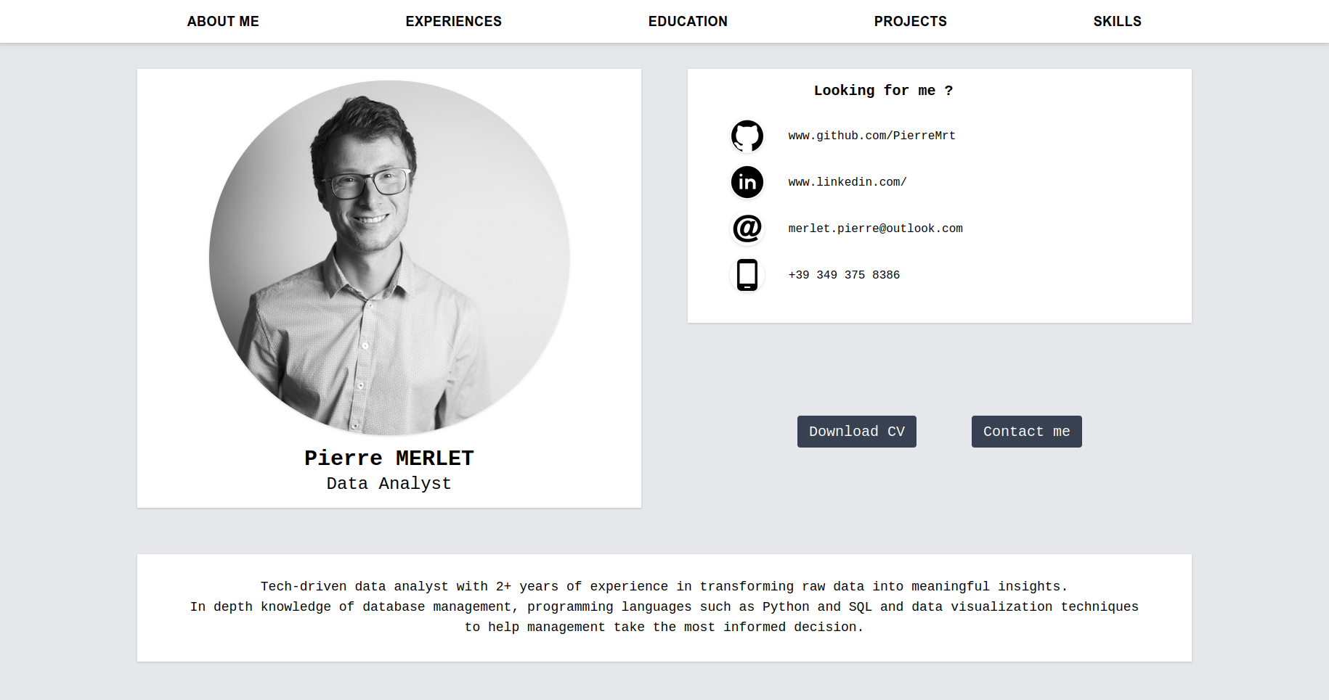
Task: Click the mobile phone icon
Action: pos(747,276)
